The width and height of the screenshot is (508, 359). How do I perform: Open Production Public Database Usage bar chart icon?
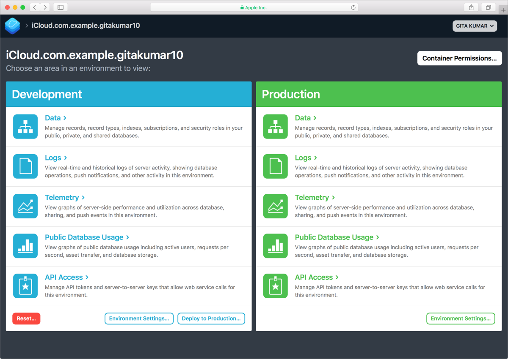pos(276,246)
